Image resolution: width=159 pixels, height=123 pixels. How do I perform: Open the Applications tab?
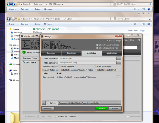112,53
